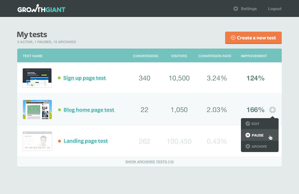Viewport: 299px width, 194px height.
Task: Click the 124% improvement value
Action: (256, 78)
